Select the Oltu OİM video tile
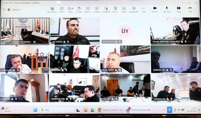201x118 pixels. tap(125, 88)
